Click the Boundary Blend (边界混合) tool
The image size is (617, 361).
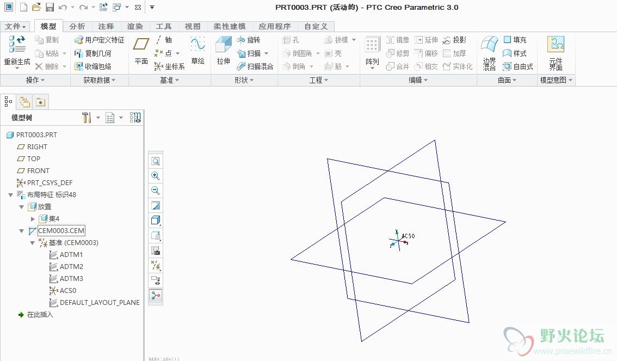tap(490, 53)
